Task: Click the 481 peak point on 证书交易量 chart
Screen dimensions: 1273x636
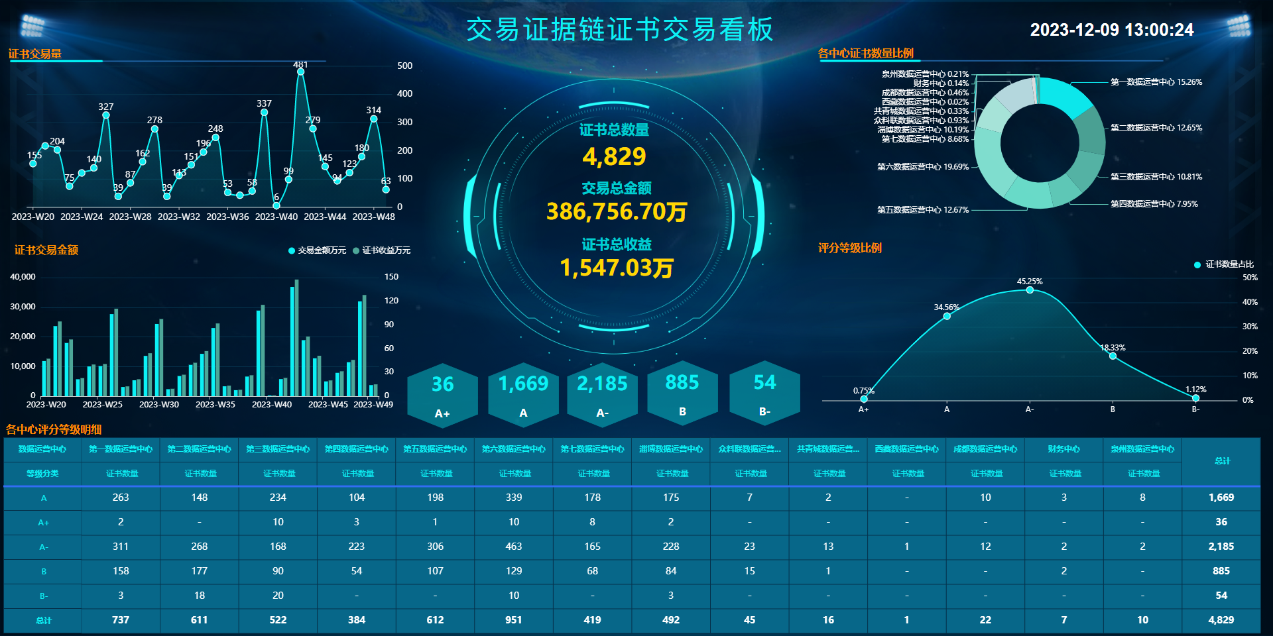Action: 300,72
